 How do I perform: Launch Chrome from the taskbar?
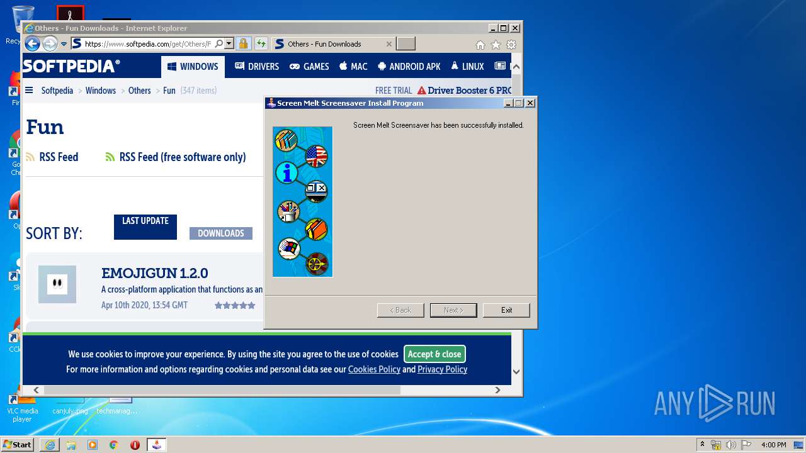point(113,445)
